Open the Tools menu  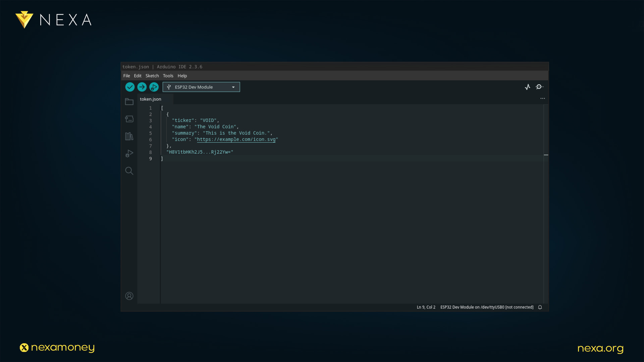(168, 76)
